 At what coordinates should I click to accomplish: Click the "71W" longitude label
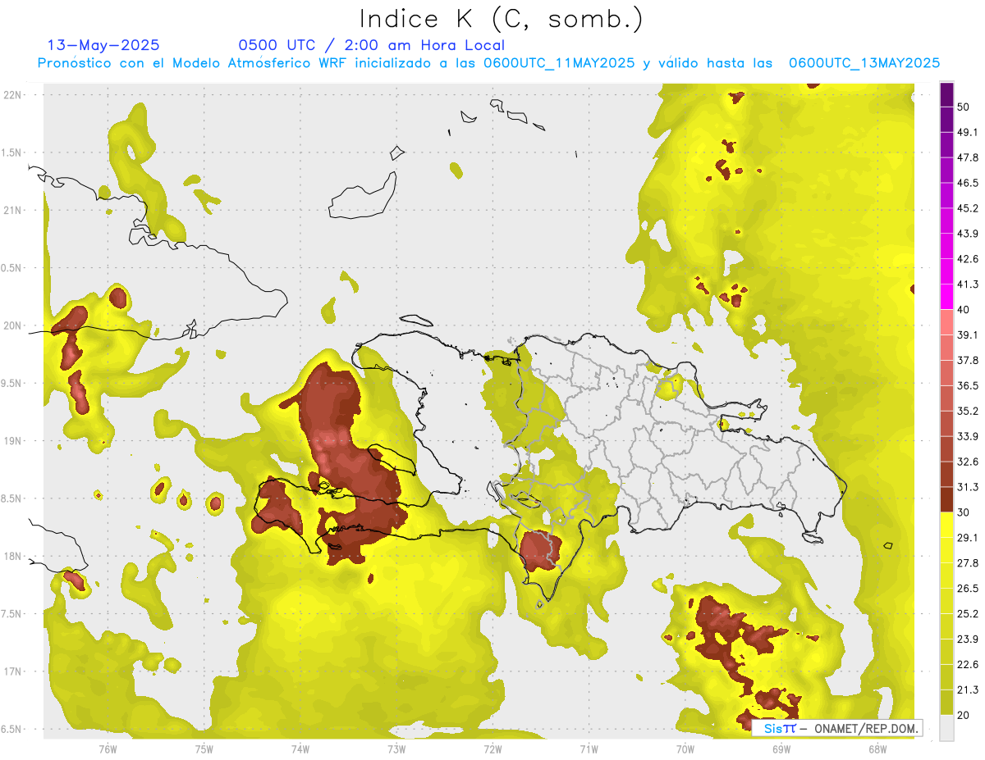pyautogui.click(x=589, y=749)
